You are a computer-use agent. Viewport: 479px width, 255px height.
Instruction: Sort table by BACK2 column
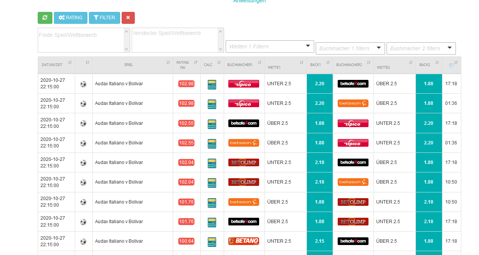point(429,65)
